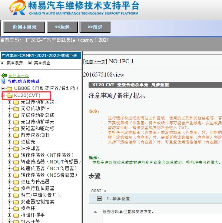Open the 返回上一页 link
222x223 pixels.
click(95, 62)
